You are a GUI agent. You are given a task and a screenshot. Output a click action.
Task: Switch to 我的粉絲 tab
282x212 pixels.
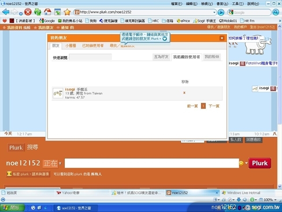(211, 57)
